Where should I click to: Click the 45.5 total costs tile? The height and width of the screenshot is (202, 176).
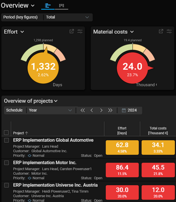(158, 170)
